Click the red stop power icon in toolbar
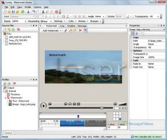 coord(57,12)
